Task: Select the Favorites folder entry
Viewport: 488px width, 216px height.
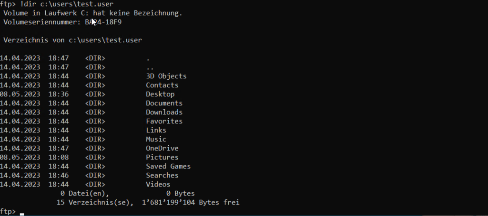Action: (x=164, y=121)
